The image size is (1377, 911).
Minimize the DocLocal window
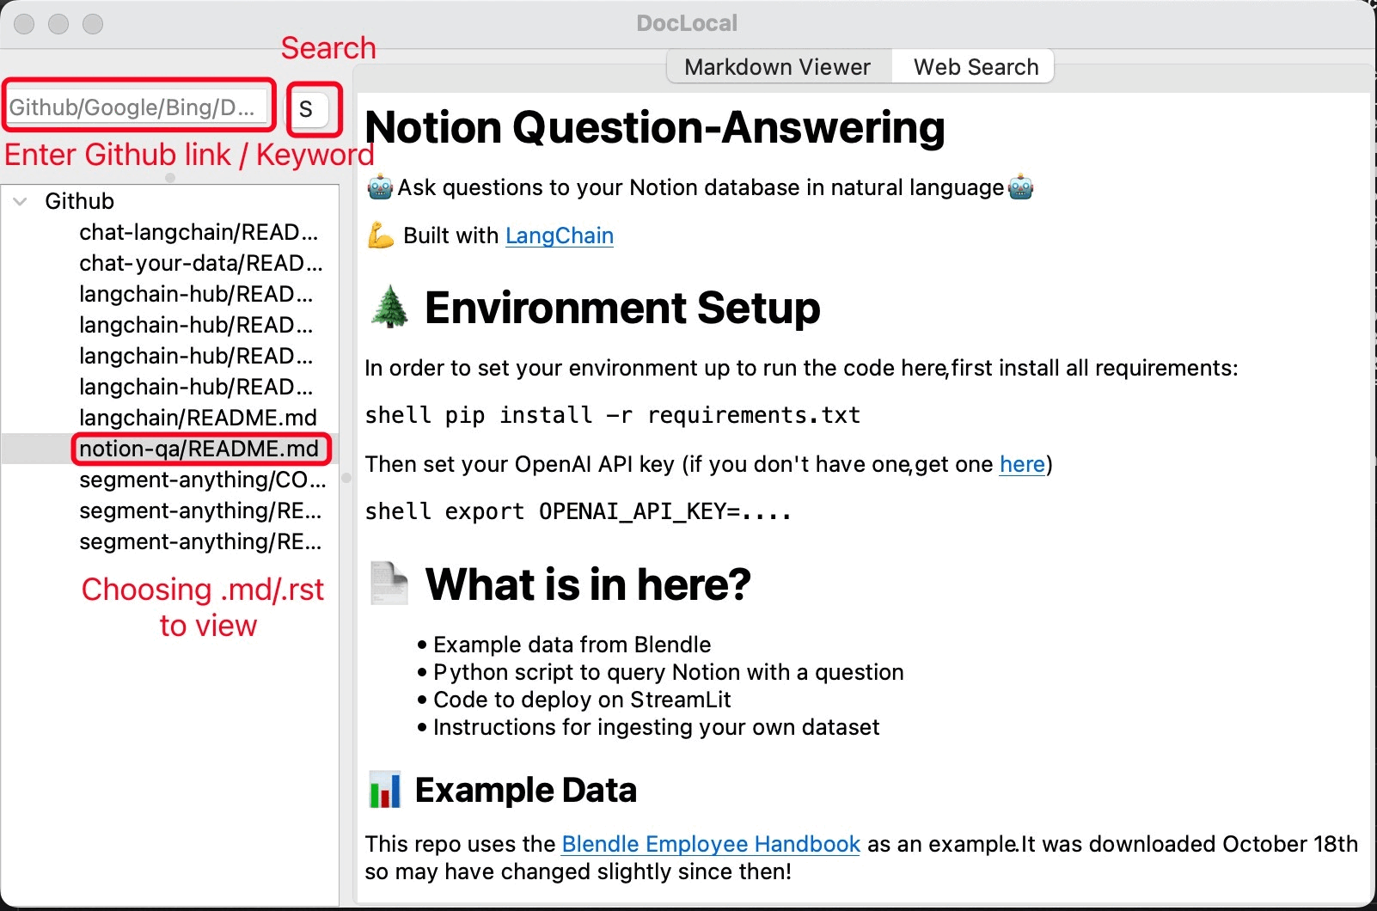pos(58,24)
